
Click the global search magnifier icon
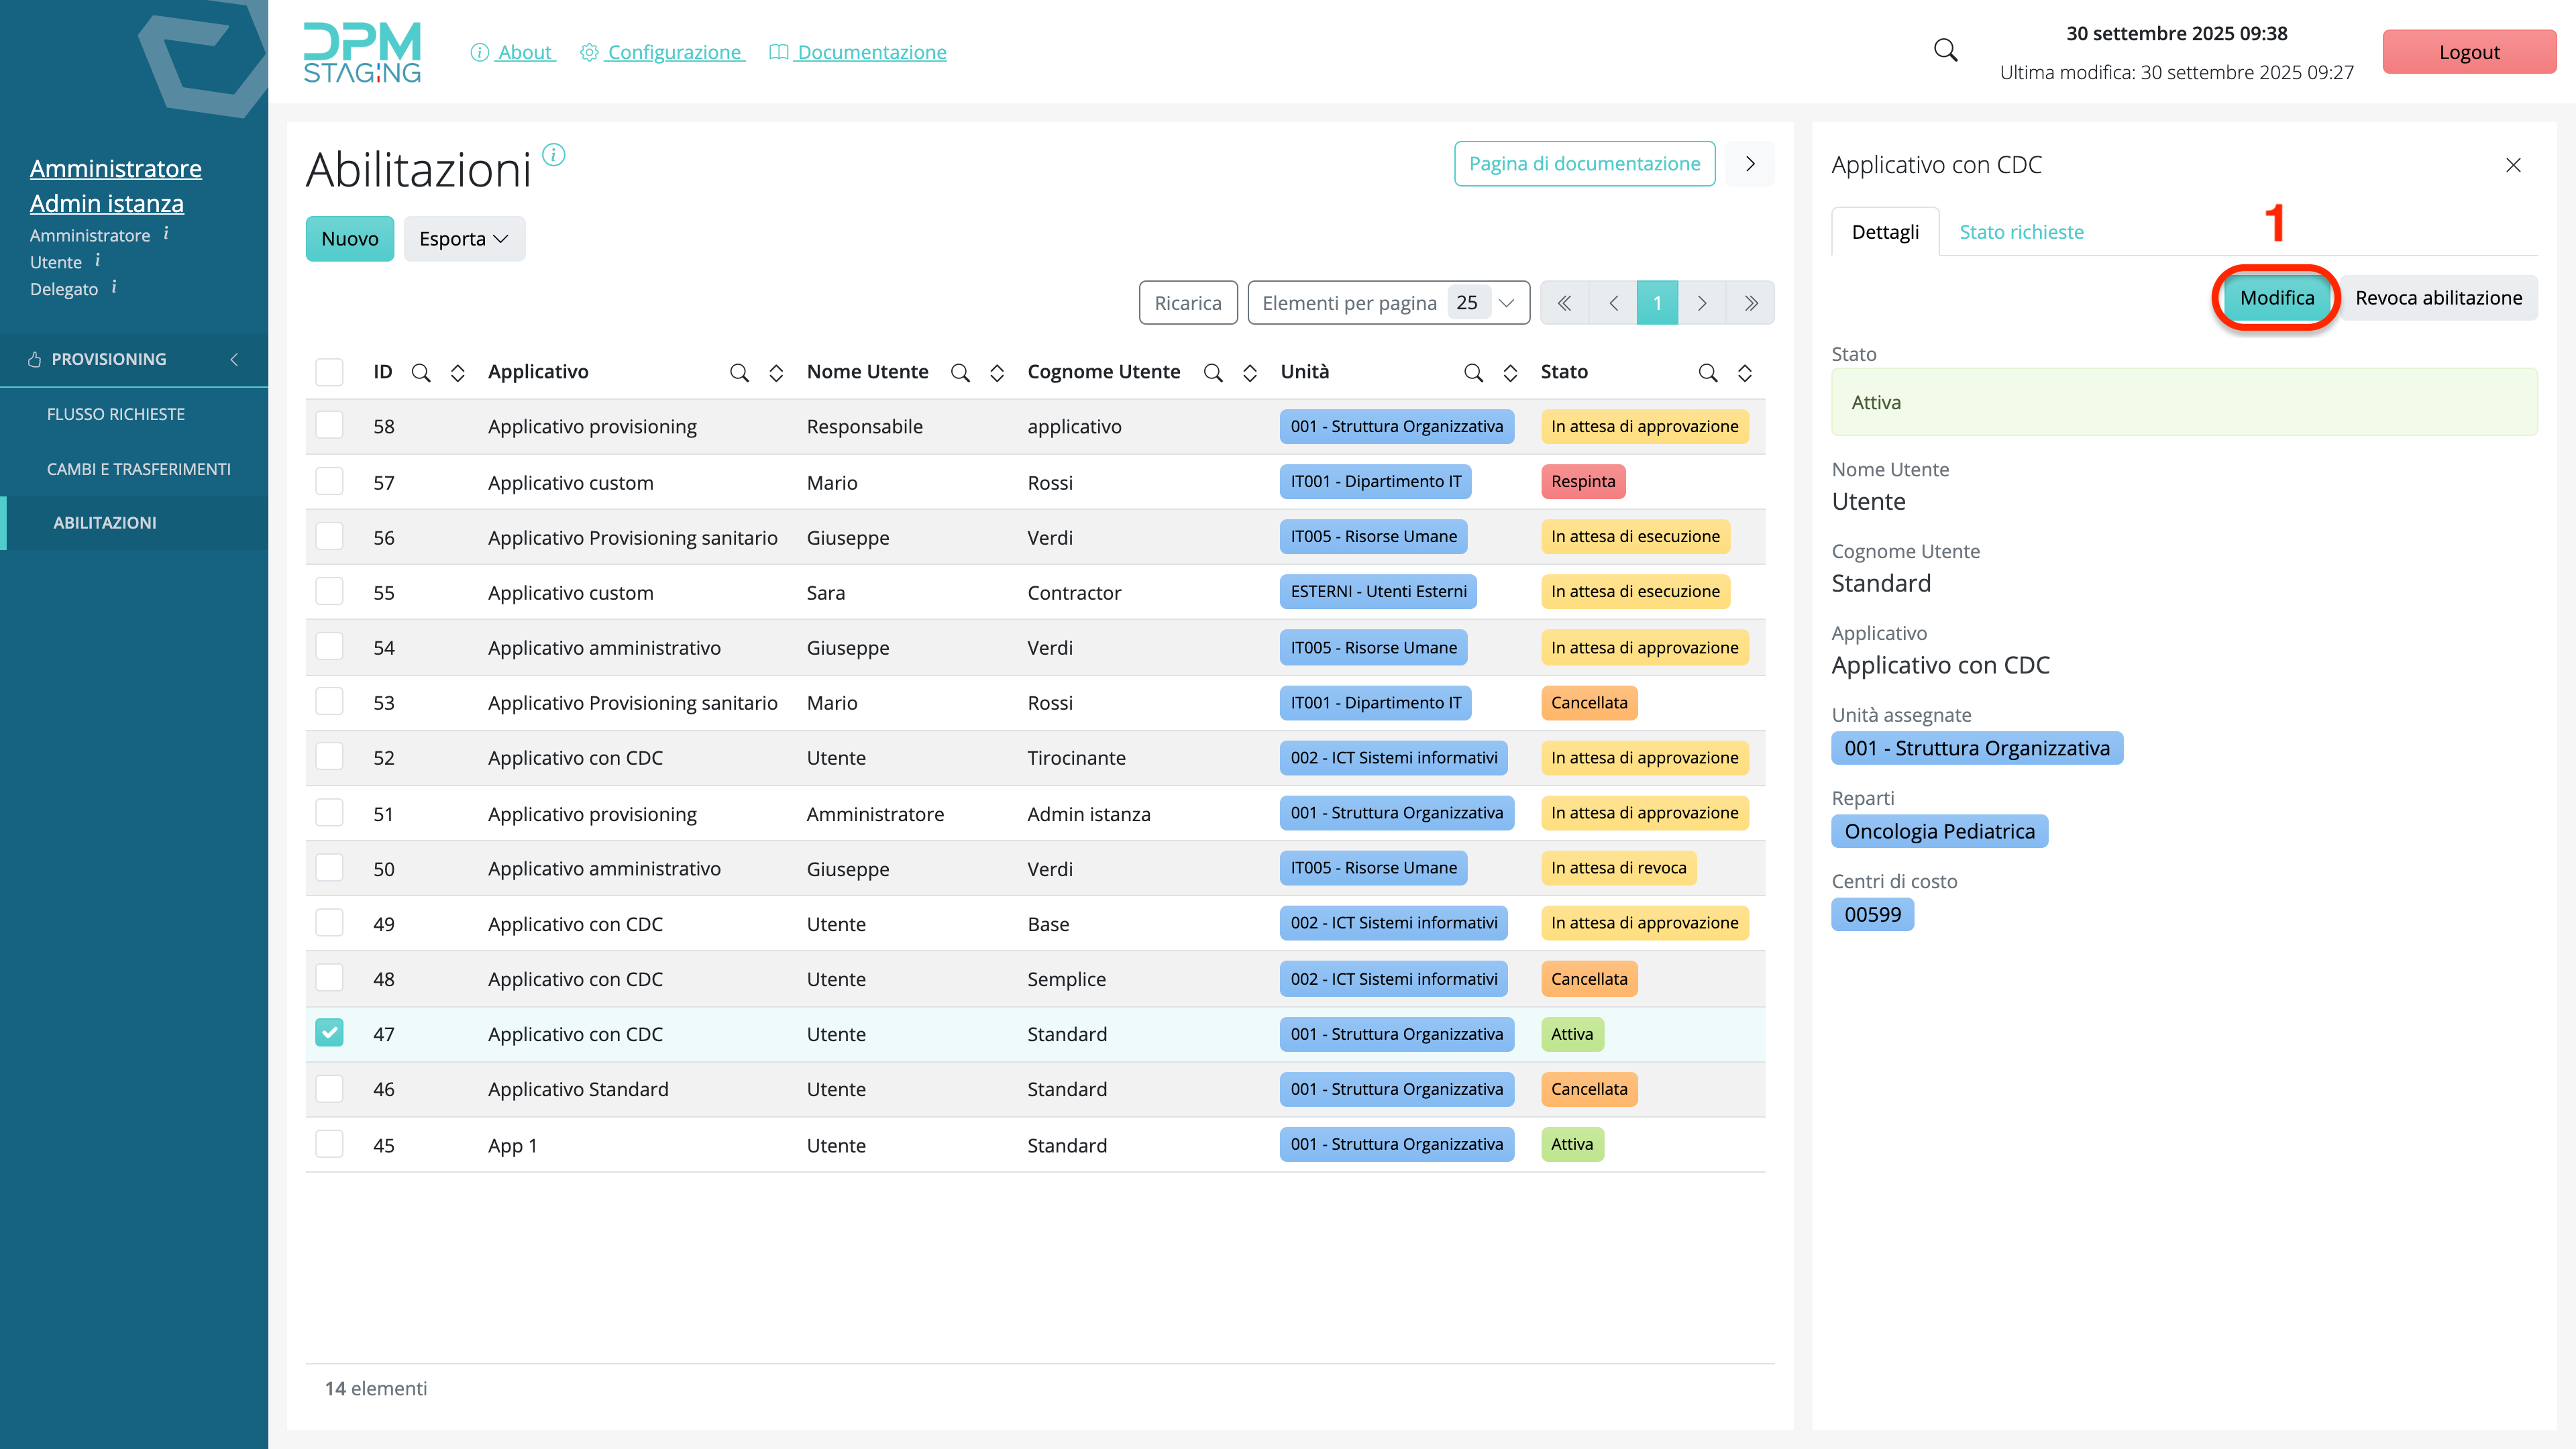tap(1945, 51)
